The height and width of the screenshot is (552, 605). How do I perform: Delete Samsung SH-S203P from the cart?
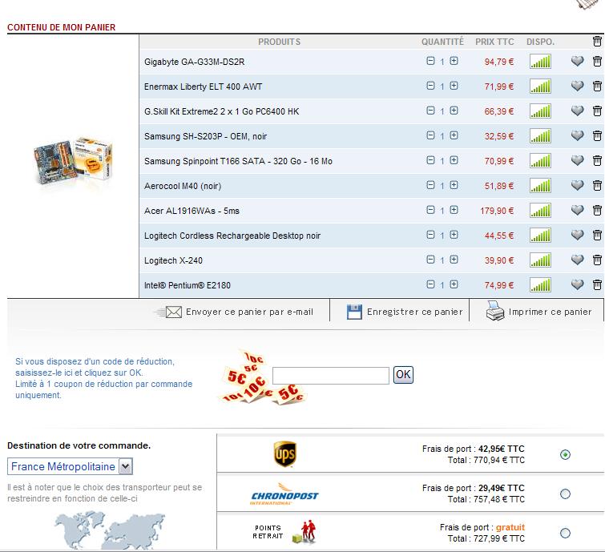[x=597, y=135]
